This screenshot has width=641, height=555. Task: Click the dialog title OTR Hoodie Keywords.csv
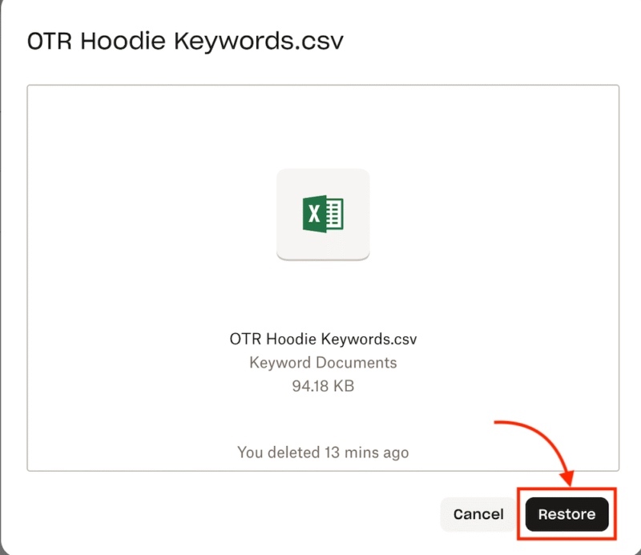click(185, 42)
